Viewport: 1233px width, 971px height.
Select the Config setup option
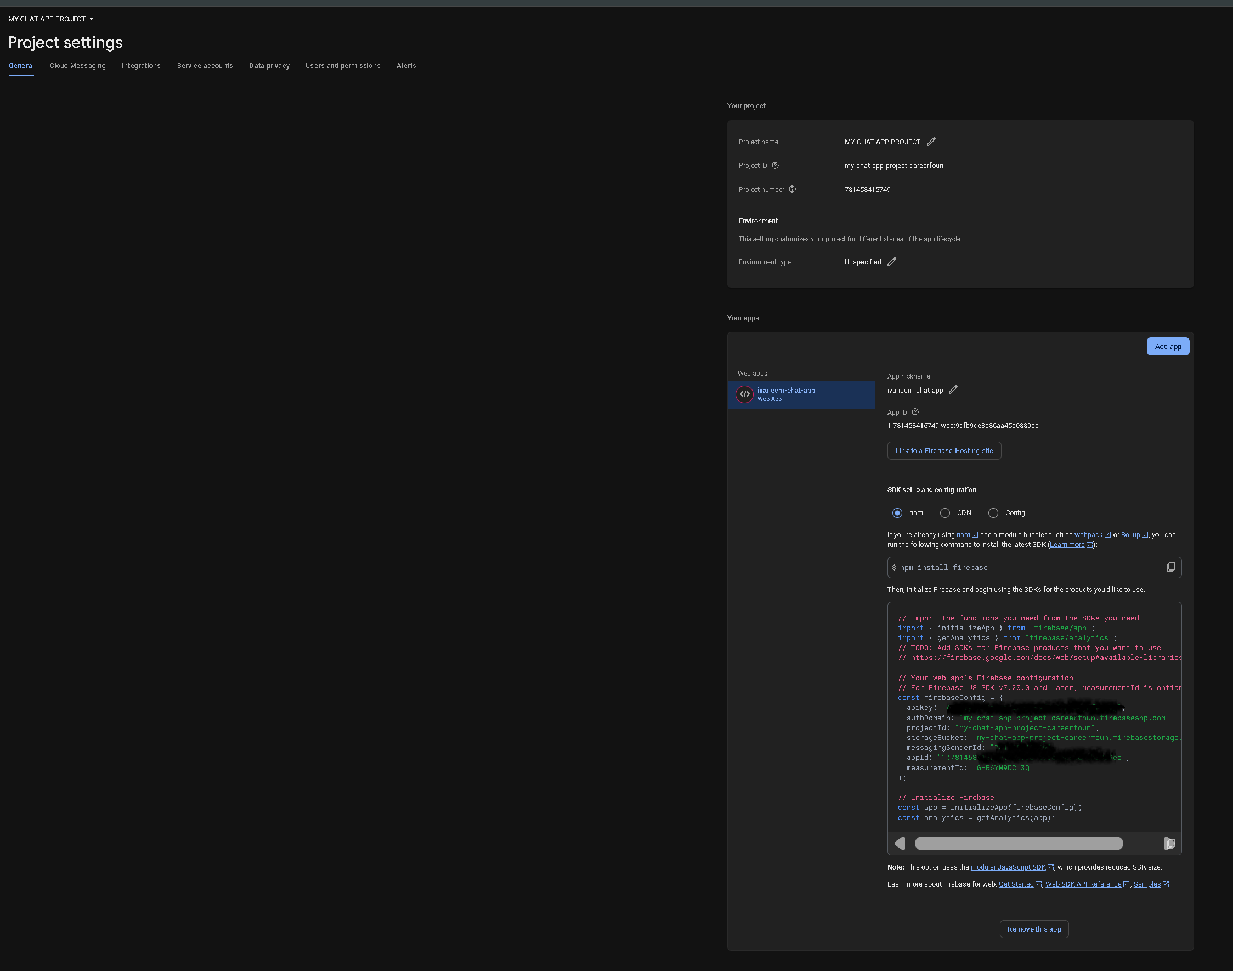[x=993, y=512]
